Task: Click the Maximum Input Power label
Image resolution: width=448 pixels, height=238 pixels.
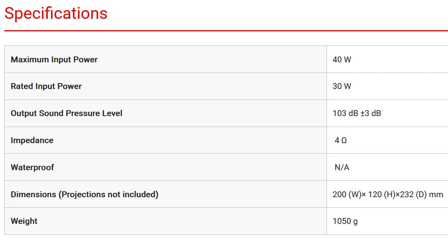Action: pos(54,60)
